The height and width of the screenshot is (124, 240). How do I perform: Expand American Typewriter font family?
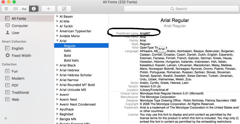[x=57, y=31]
